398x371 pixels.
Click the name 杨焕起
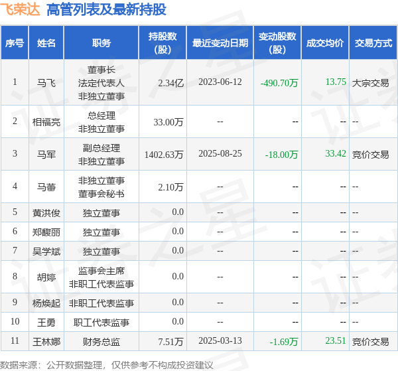click(x=46, y=303)
